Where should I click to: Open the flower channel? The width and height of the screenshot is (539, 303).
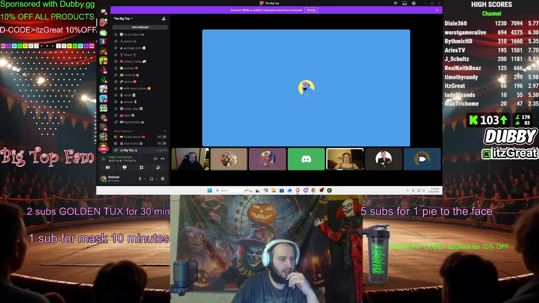coord(140,55)
